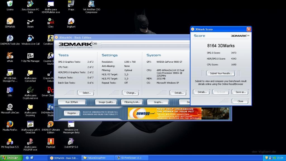Click the Newegg advertisement banner
The image size is (286, 161).
pos(178,113)
